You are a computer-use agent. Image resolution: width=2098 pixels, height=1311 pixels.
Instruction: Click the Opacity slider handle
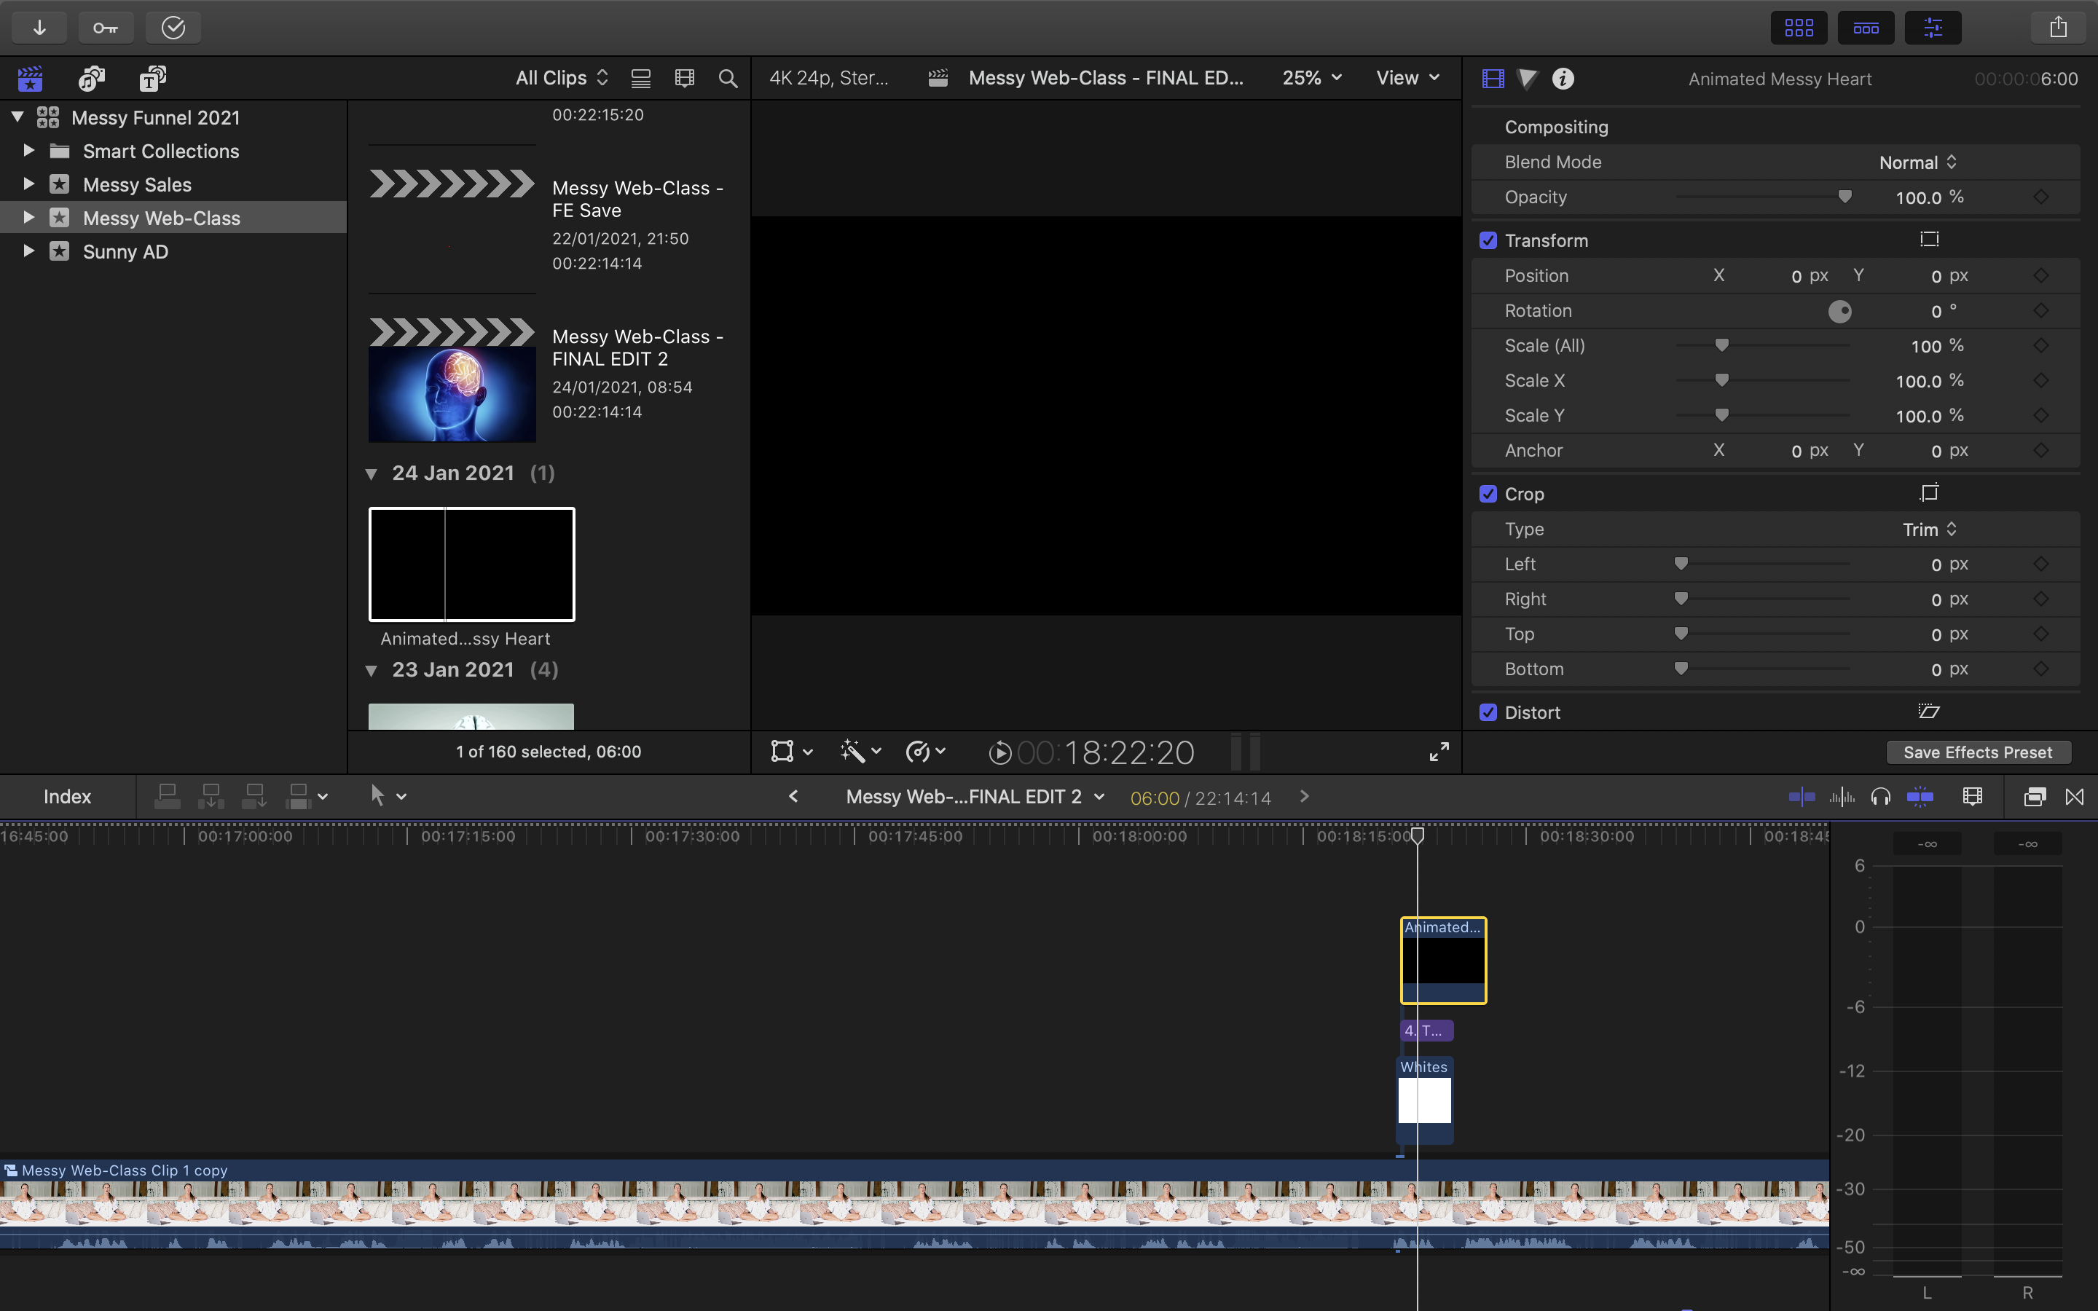pyautogui.click(x=1844, y=197)
